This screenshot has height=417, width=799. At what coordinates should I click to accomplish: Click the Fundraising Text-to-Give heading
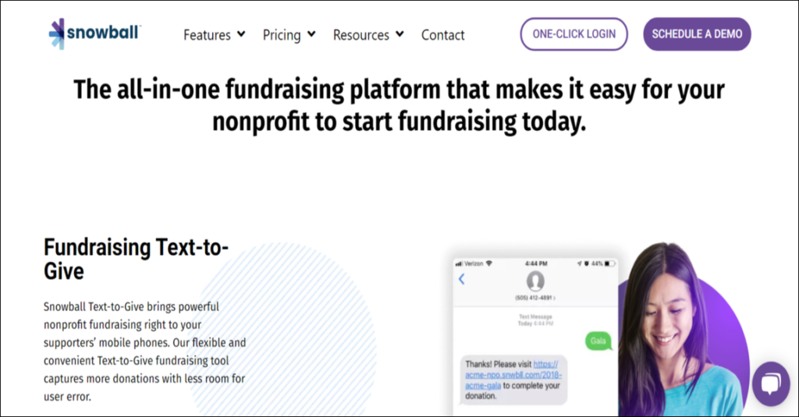[136, 259]
